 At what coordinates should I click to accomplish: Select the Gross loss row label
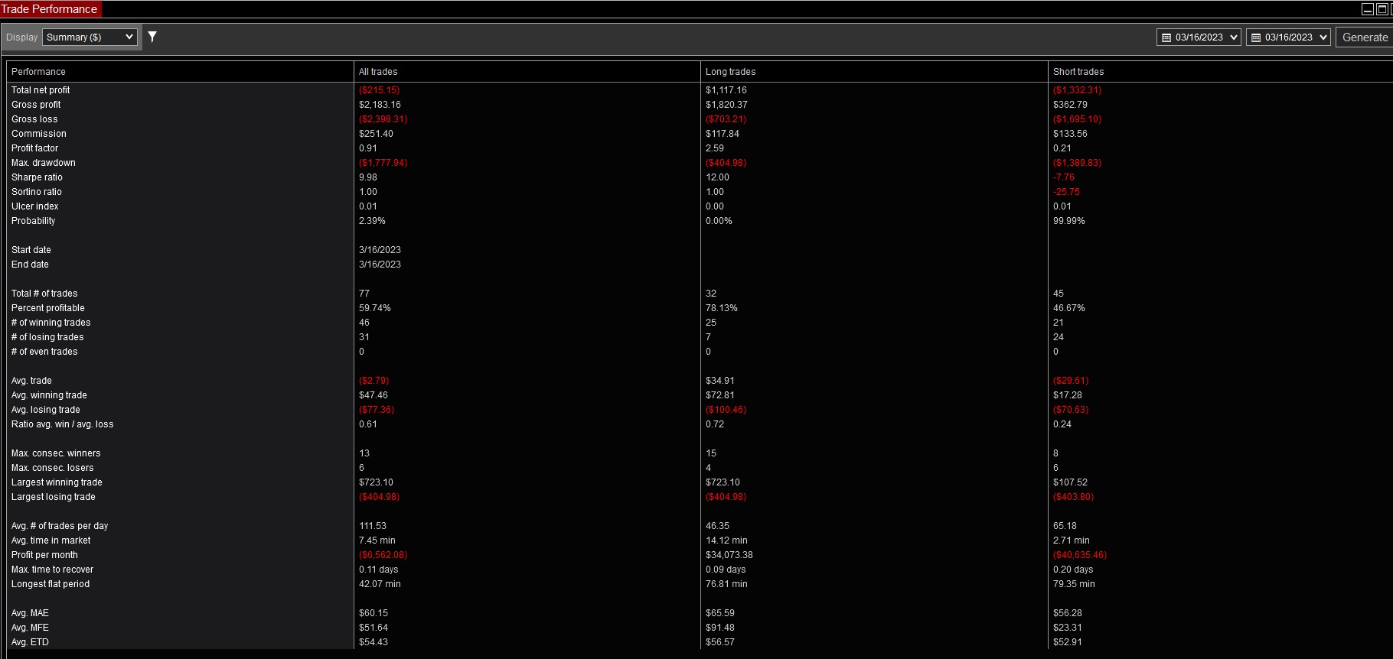click(x=34, y=119)
